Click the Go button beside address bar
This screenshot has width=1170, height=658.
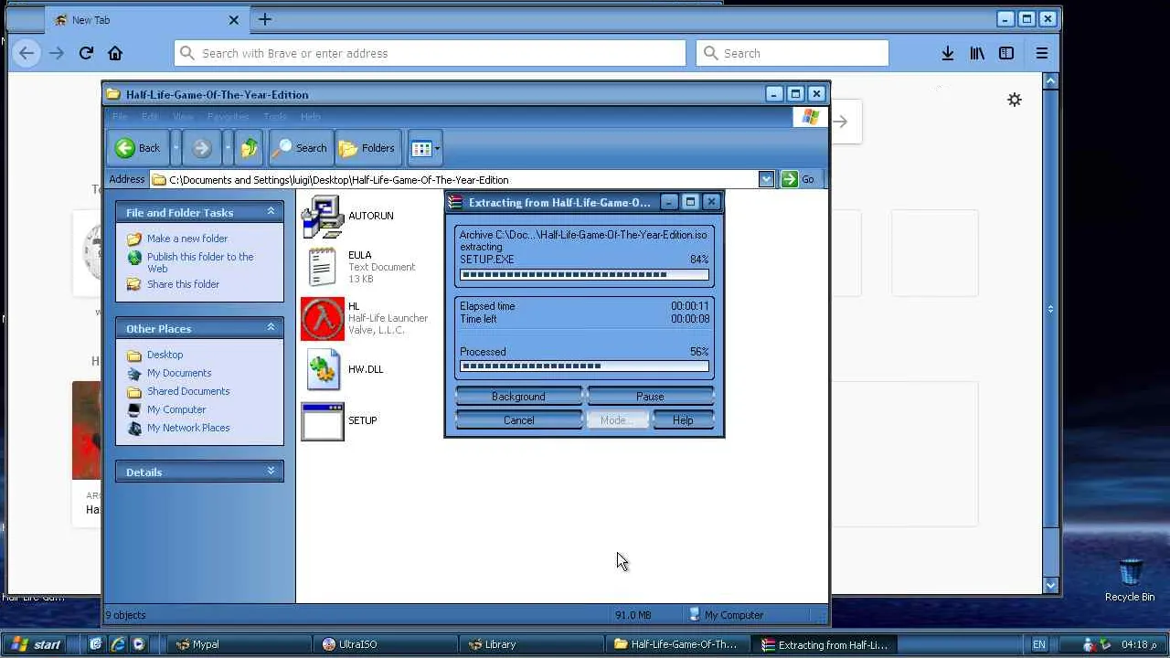798,180
